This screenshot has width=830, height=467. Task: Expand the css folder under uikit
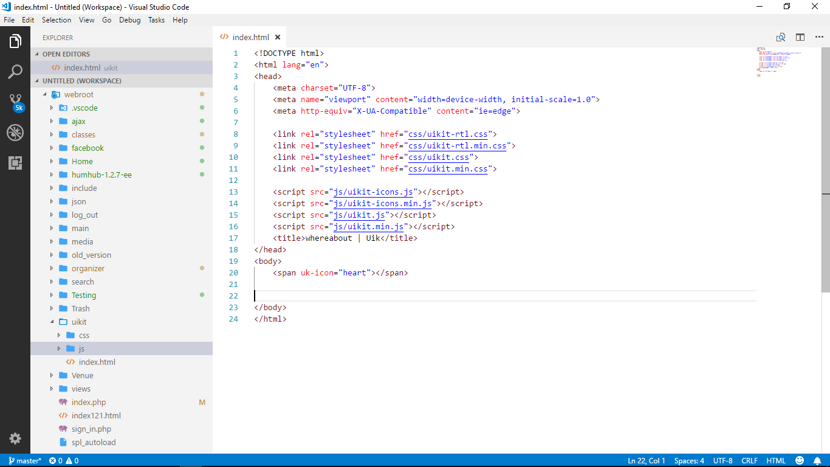pos(59,335)
